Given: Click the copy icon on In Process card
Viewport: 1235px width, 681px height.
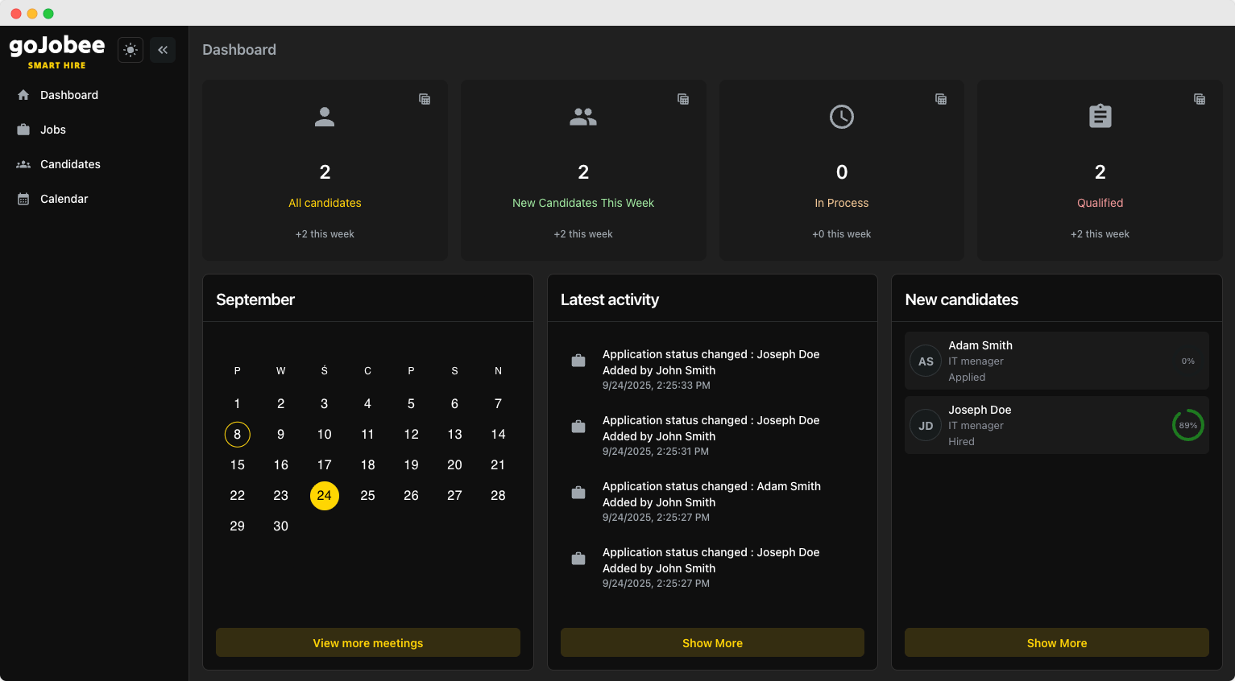Looking at the screenshot, I should 941,99.
